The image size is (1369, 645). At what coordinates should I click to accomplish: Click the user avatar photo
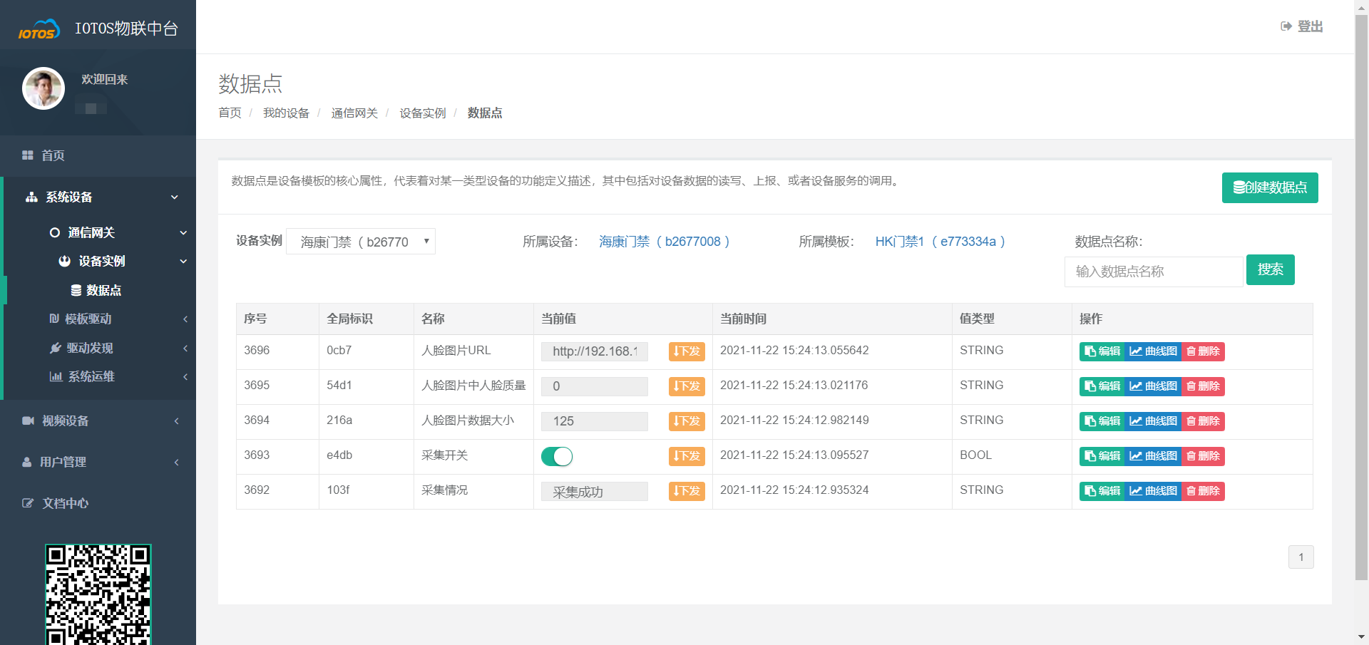pyautogui.click(x=43, y=88)
